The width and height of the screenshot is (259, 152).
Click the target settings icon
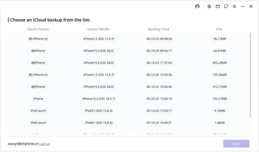pyautogui.click(x=209, y=7)
